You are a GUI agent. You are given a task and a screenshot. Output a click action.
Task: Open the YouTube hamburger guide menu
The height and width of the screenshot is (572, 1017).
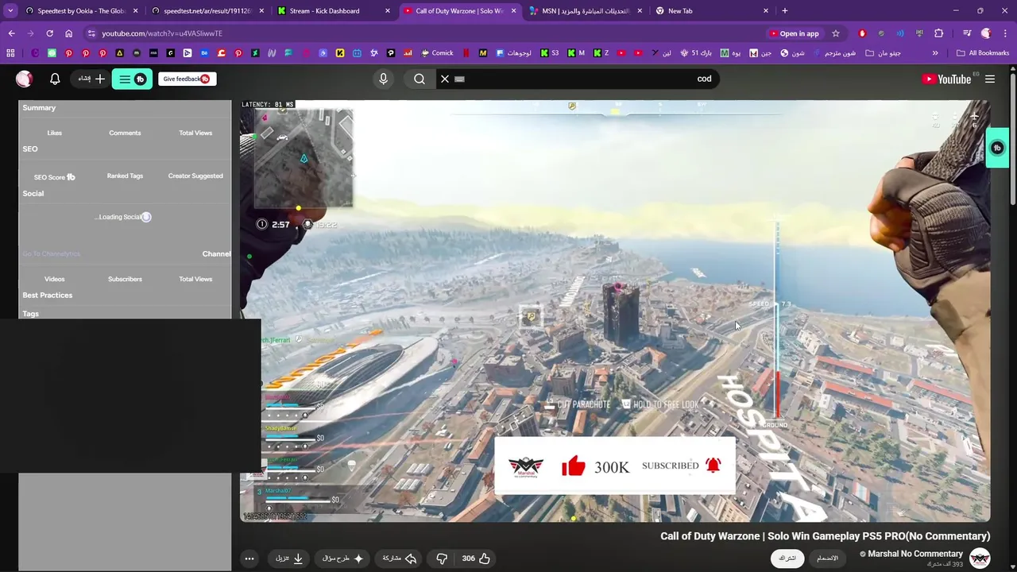point(990,79)
